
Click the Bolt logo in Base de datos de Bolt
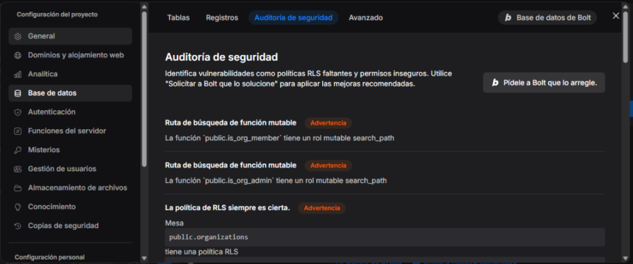pos(508,18)
